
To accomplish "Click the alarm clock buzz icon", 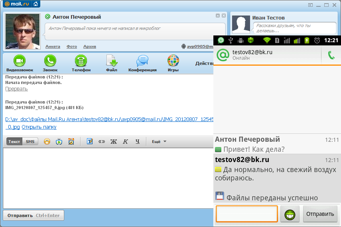I will (71, 141).
